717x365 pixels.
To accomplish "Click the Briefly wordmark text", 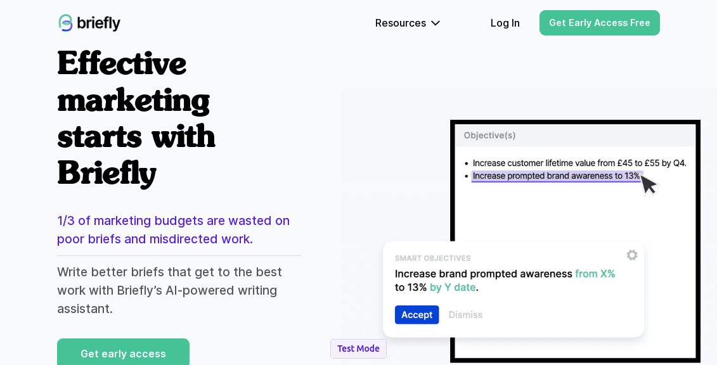I will click(x=99, y=23).
